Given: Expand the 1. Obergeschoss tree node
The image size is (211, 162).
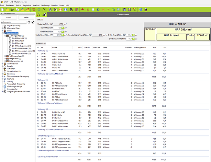Looking at the screenshot, I should tap(5, 56).
